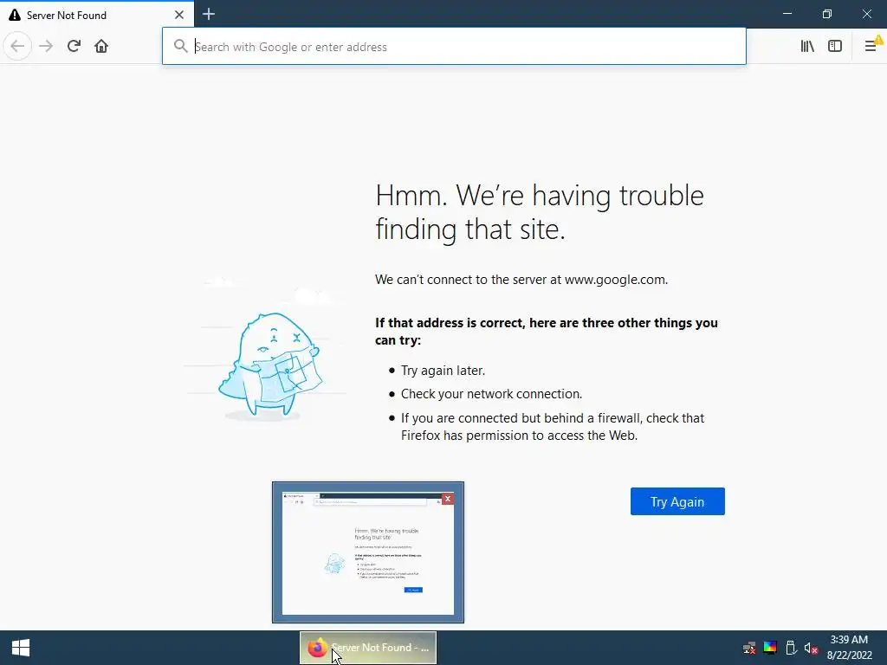Reload the current page
The image size is (887, 665).
(74, 46)
